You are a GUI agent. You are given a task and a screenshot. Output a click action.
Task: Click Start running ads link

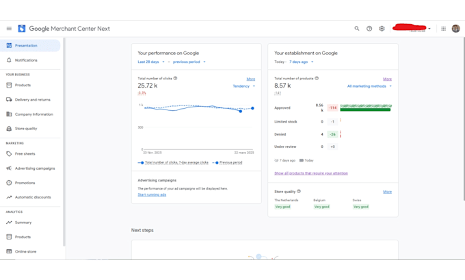152,195
